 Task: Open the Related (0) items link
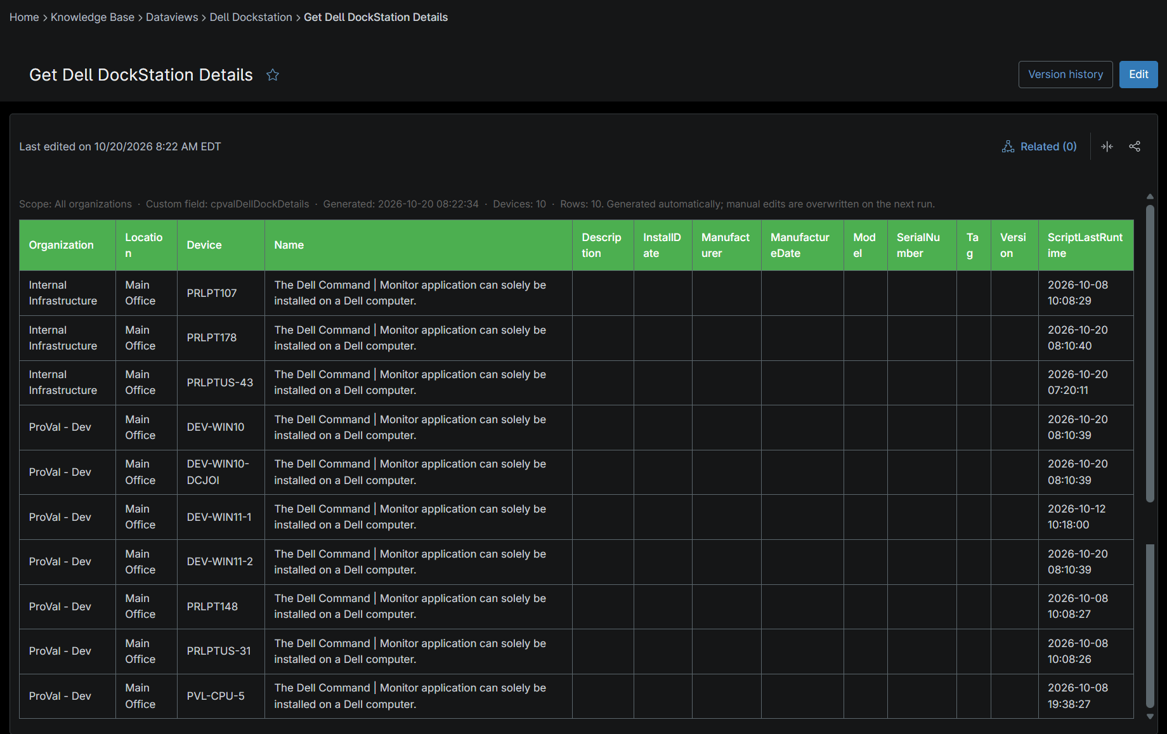click(x=1040, y=147)
